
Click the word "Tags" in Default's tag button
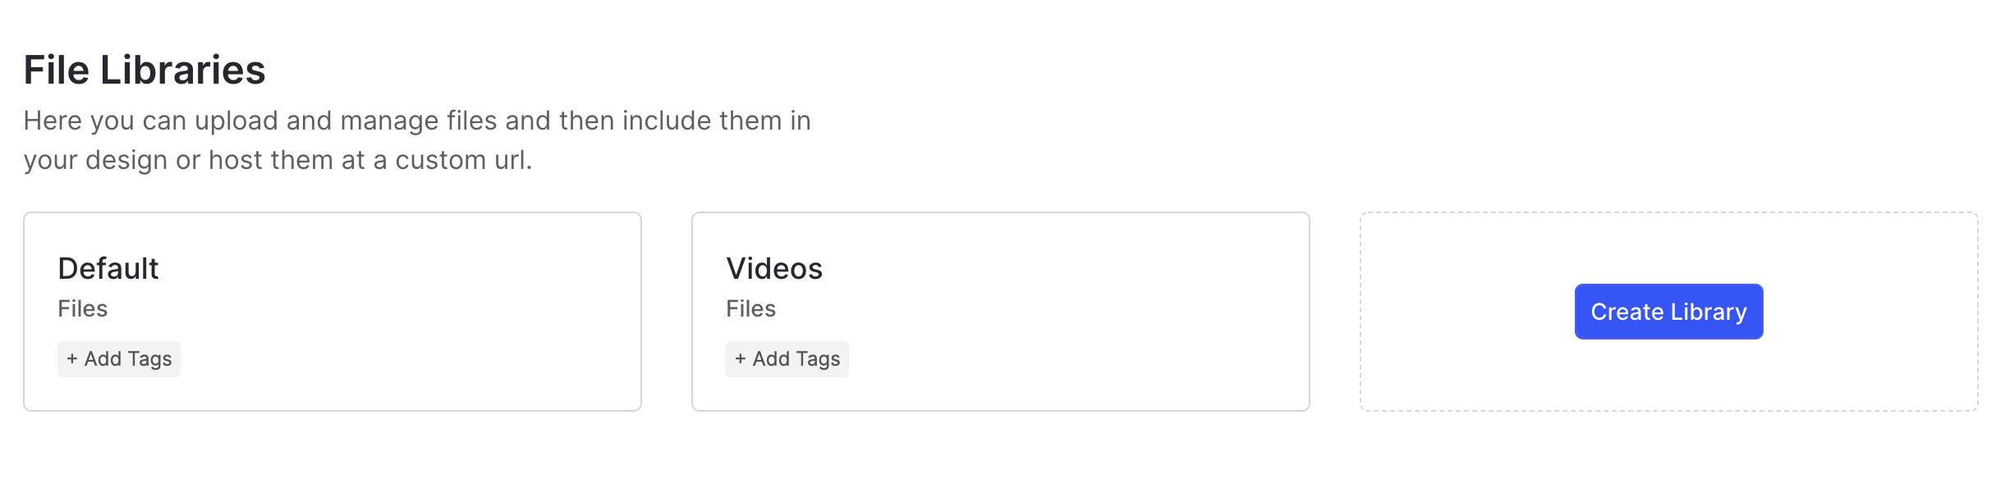click(x=150, y=359)
